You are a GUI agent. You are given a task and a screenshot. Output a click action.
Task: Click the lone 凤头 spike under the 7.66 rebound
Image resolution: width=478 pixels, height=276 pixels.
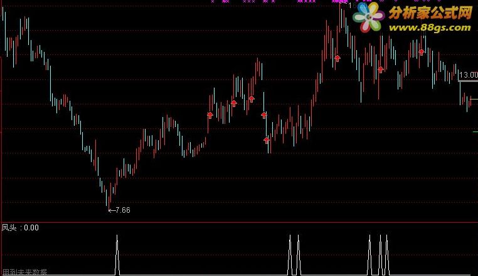(x=117, y=255)
